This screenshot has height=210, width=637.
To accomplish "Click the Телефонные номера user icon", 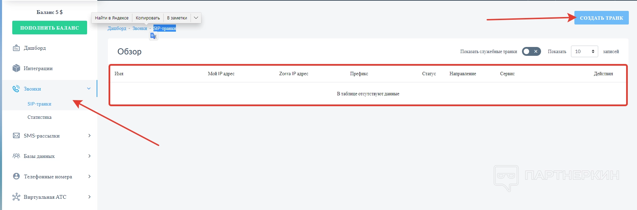I will [x=16, y=176].
